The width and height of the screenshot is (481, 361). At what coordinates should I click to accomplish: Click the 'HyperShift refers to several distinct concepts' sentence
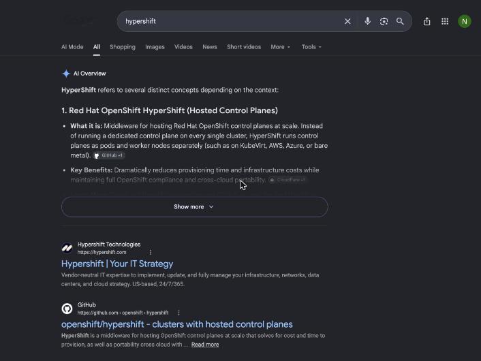(x=170, y=90)
